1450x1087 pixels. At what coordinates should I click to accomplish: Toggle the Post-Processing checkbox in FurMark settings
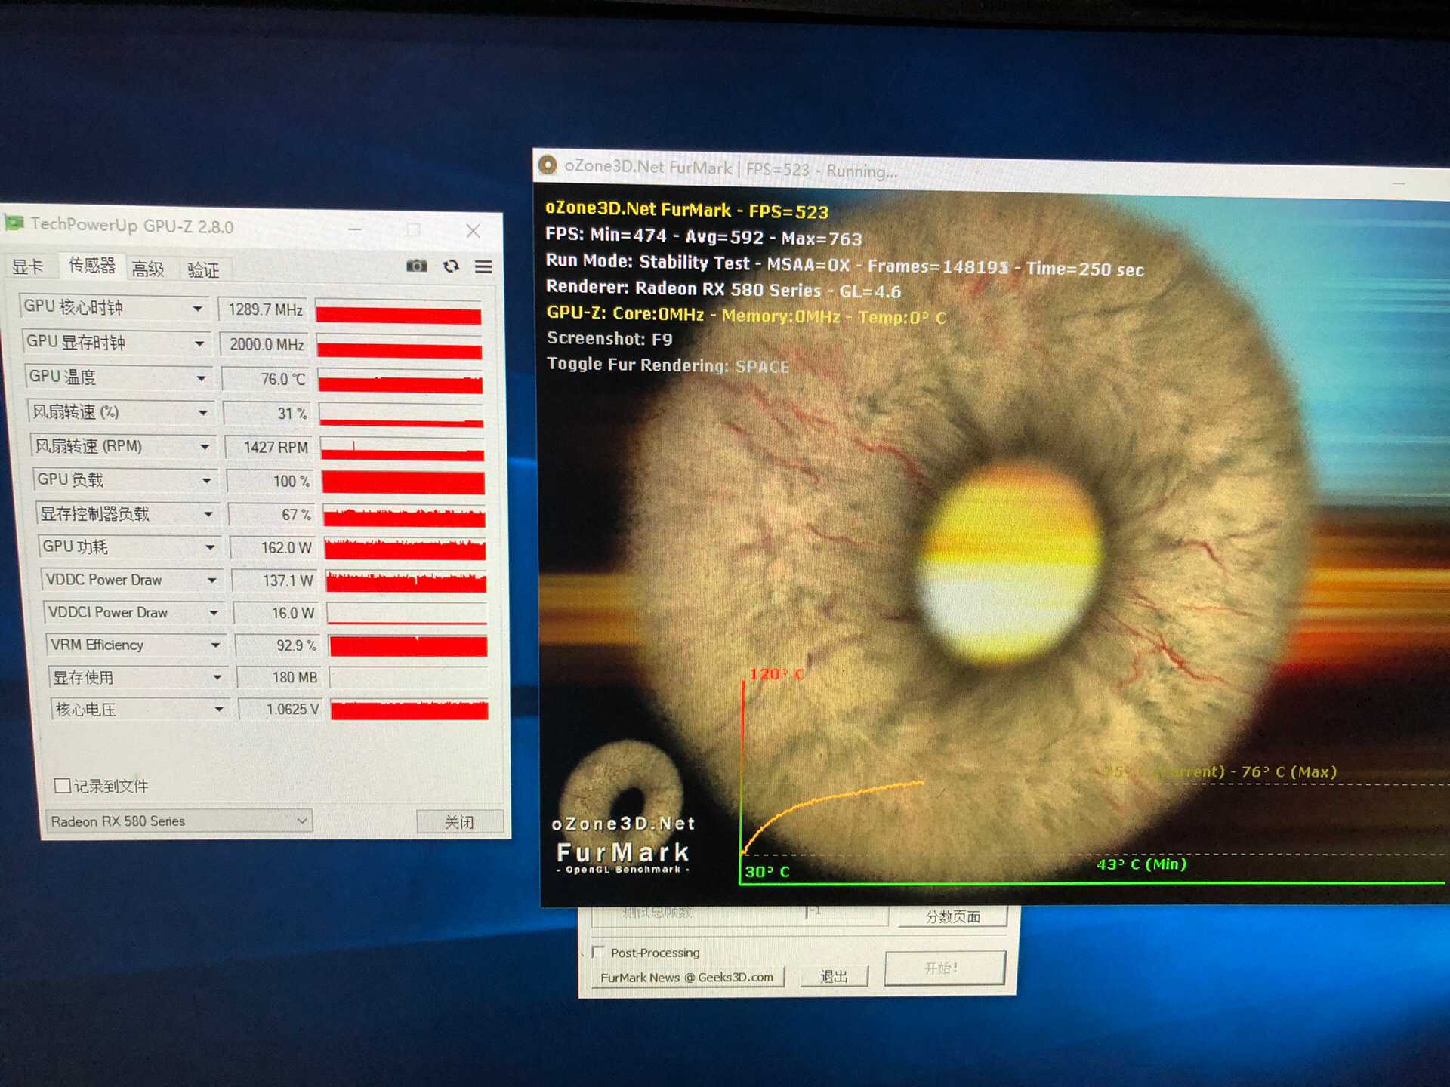pyautogui.click(x=598, y=952)
